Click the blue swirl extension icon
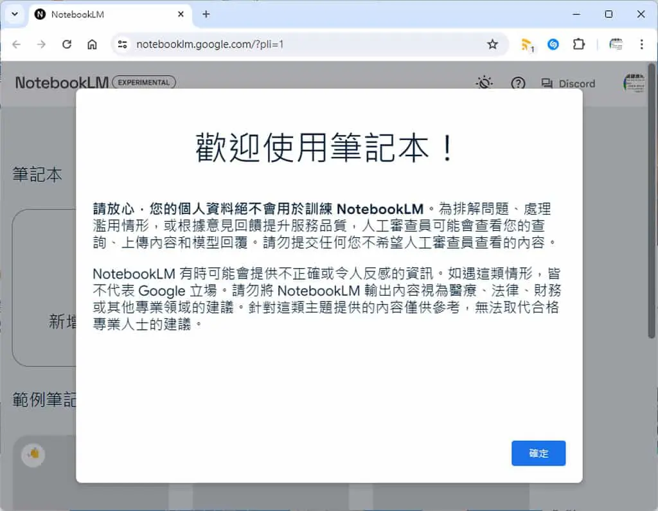Image resolution: width=658 pixels, height=511 pixels. coord(553,44)
